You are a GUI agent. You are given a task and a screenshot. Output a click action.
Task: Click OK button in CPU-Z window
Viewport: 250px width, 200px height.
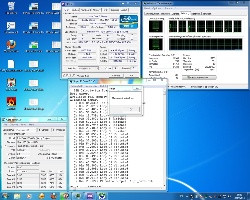coord(132,76)
